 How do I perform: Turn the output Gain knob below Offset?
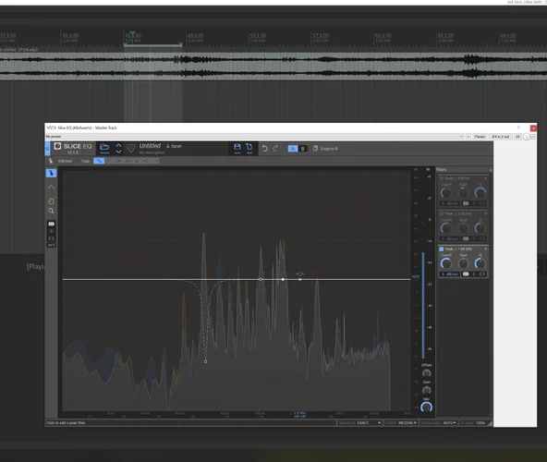(426, 390)
